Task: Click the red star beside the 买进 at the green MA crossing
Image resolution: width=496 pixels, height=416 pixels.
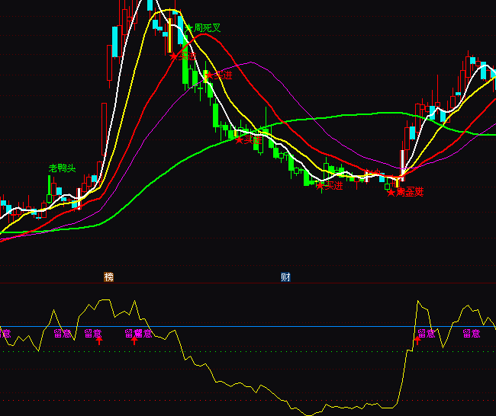Action: coord(239,139)
